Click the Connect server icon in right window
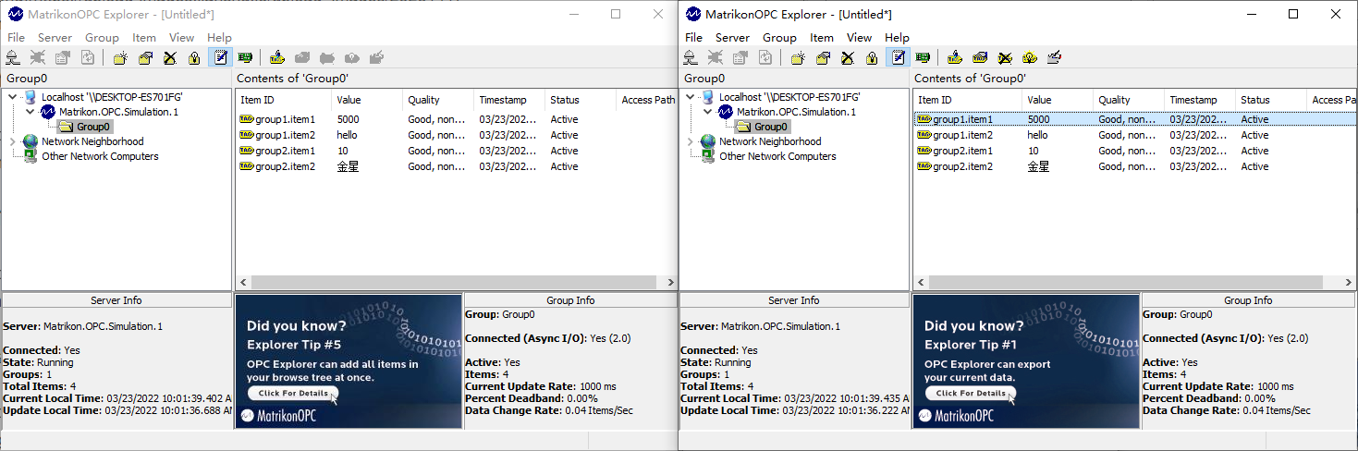 691,57
